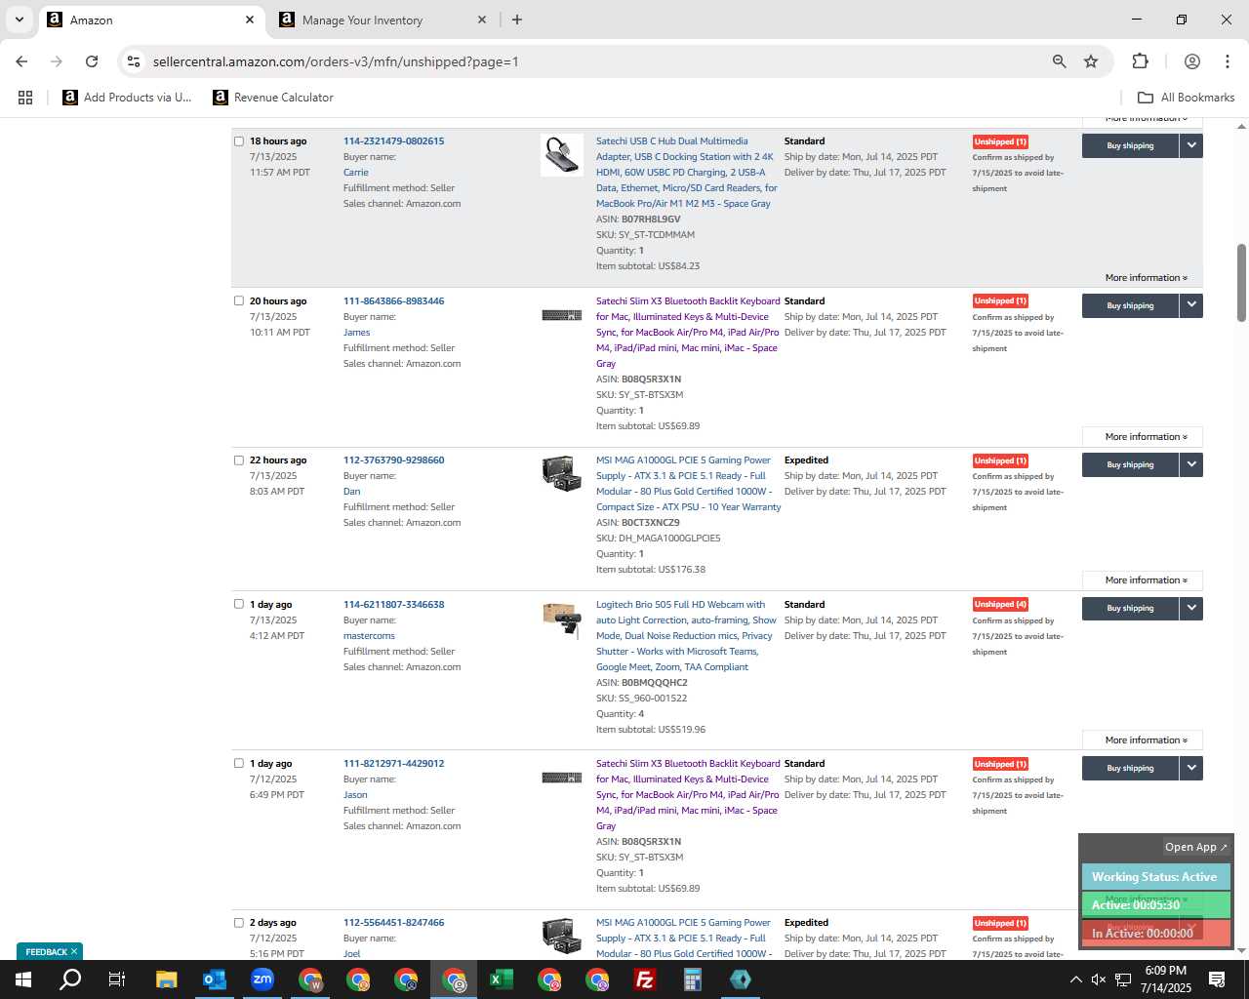This screenshot has width=1249, height=999.
Task: Open Buy shipping dropdown for Carrie's order
Action: click(x=1191, y=145)
